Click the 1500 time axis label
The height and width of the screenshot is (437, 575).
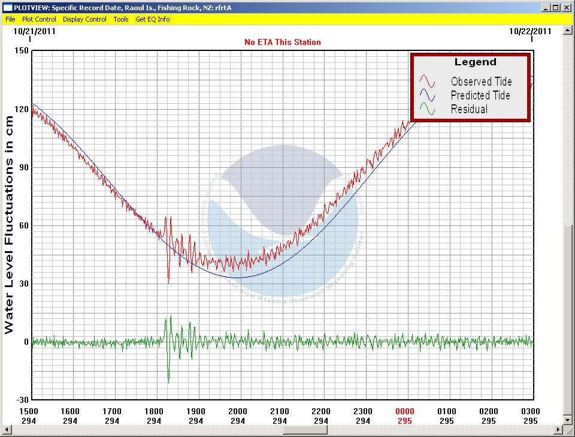(29, 411)
